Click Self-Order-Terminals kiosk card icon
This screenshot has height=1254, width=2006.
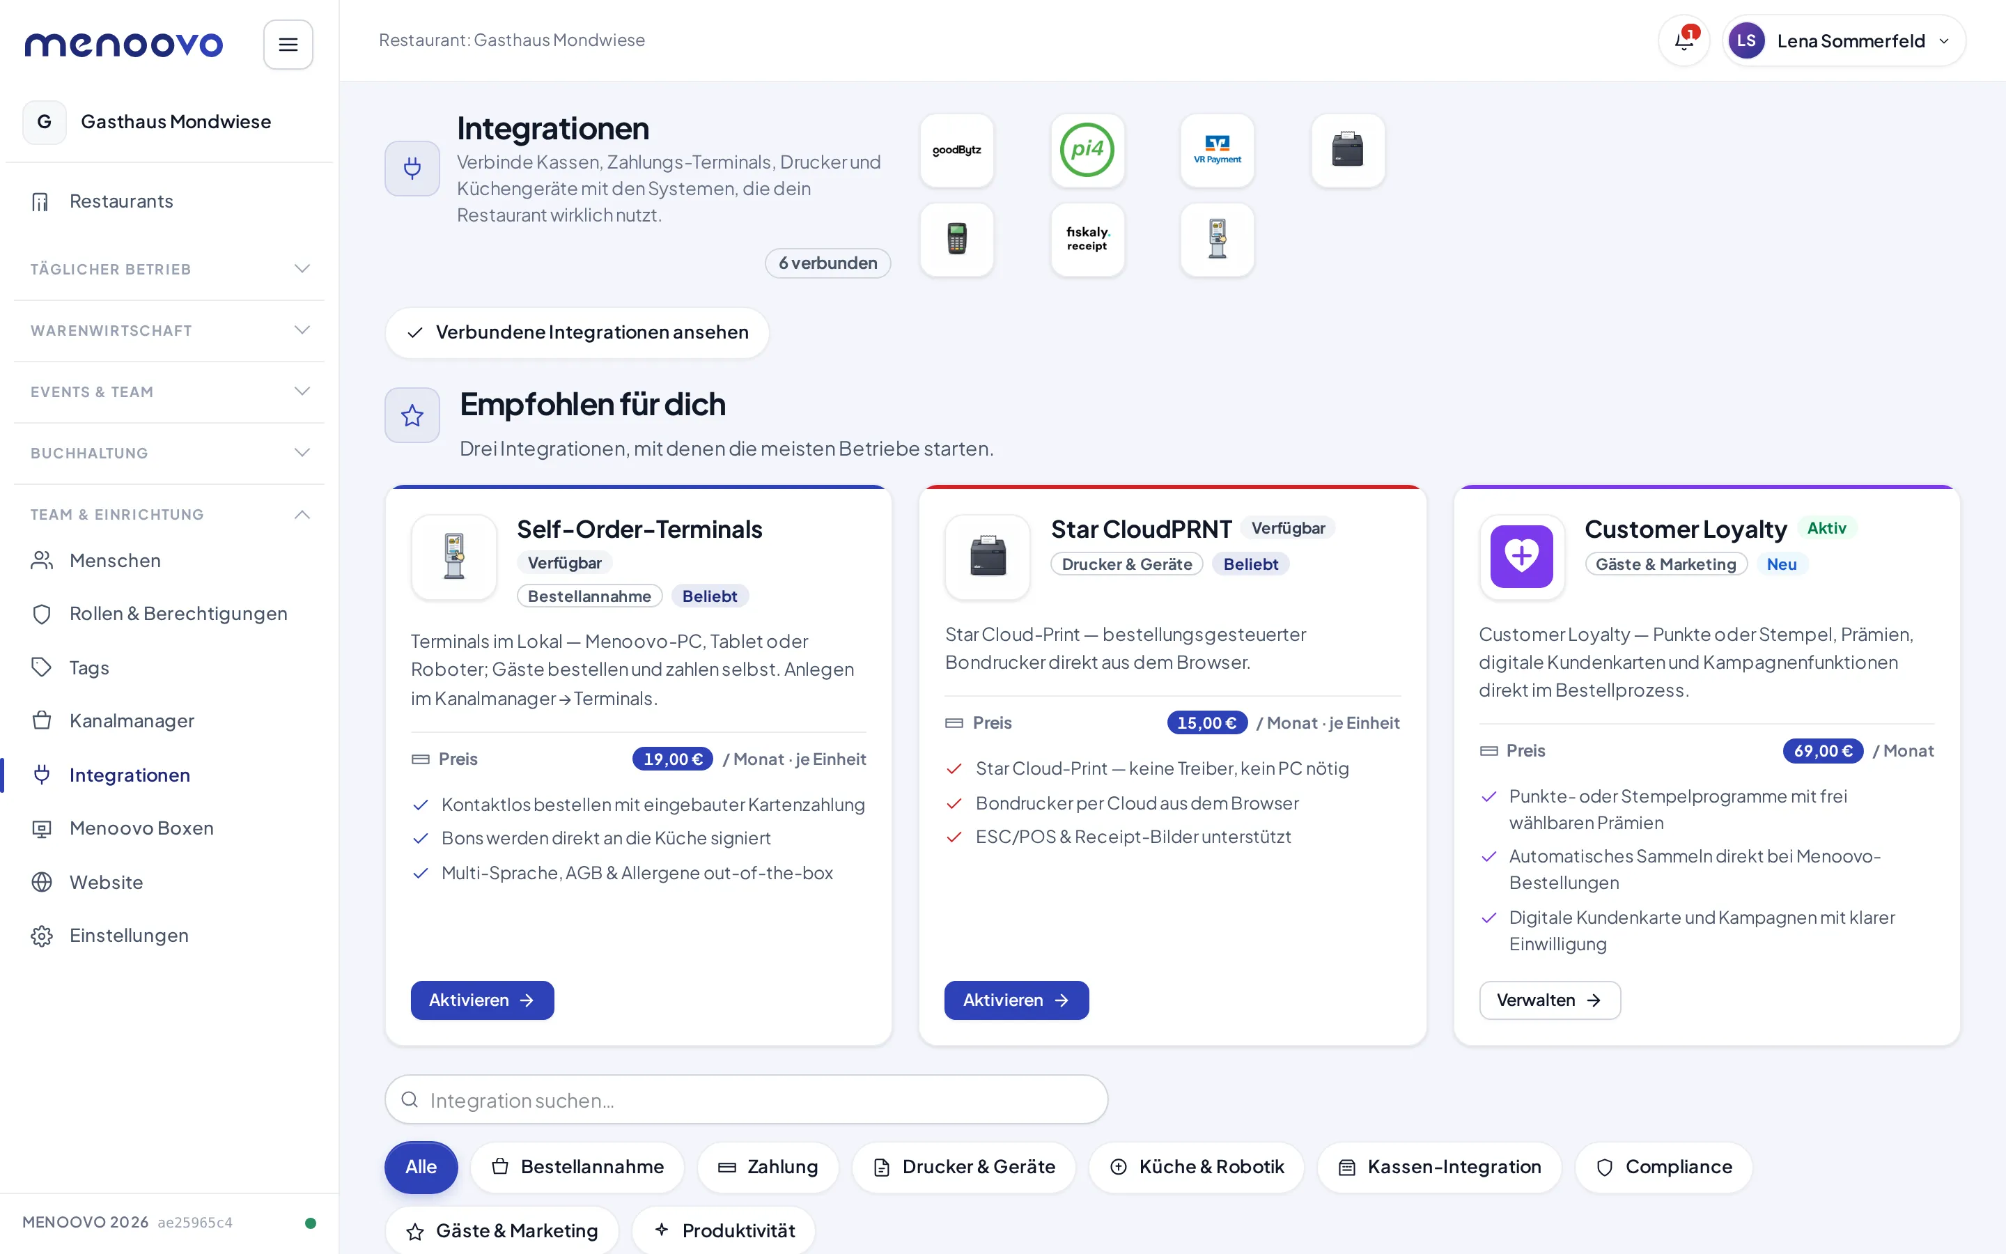click(x=453, y=557)
